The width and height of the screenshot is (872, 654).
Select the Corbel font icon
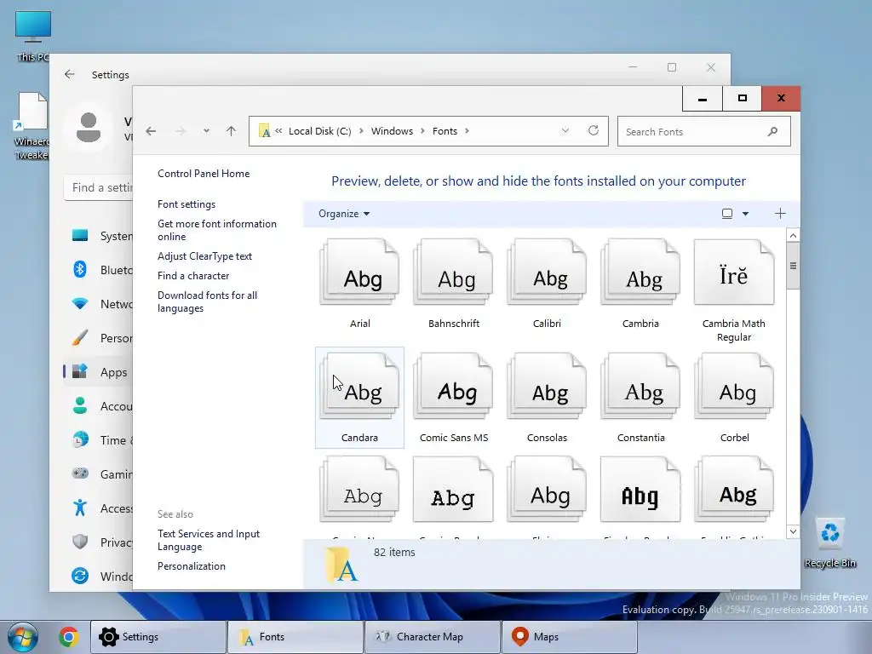pos(734,387)
